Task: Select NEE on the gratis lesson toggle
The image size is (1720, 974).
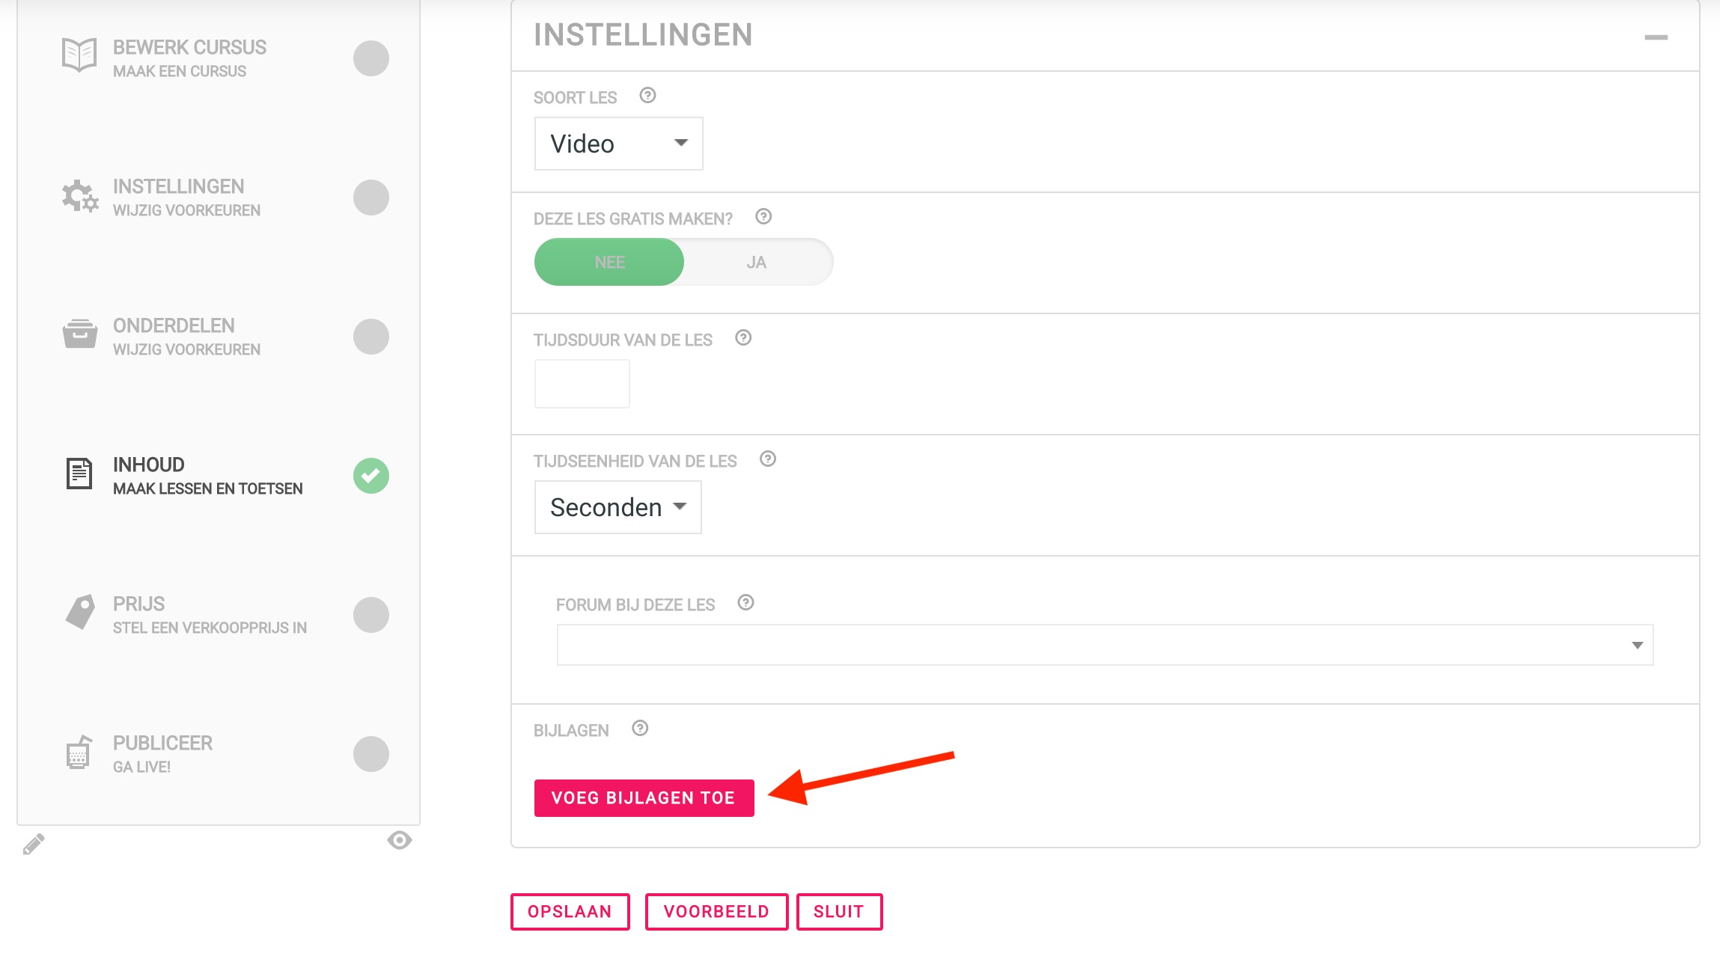Action: click(609, 262)
